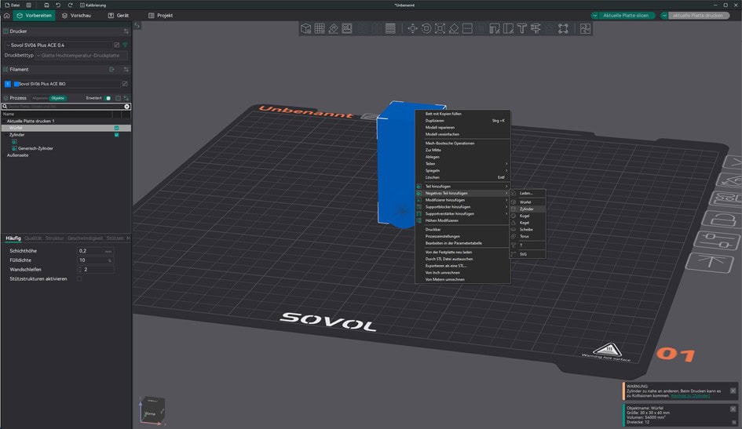Click the save icon in title bar
The image size is (742, 429).
[46, 5]
